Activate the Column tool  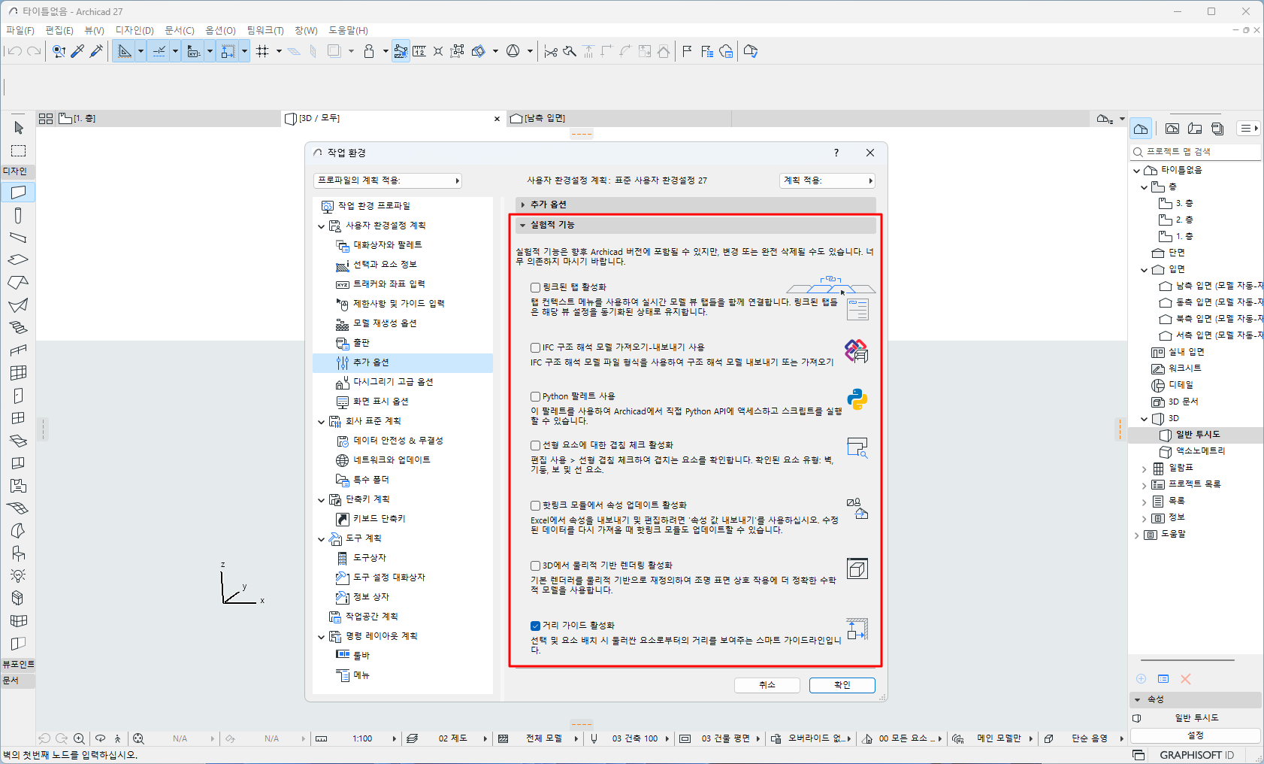click(x=19, y=216)
